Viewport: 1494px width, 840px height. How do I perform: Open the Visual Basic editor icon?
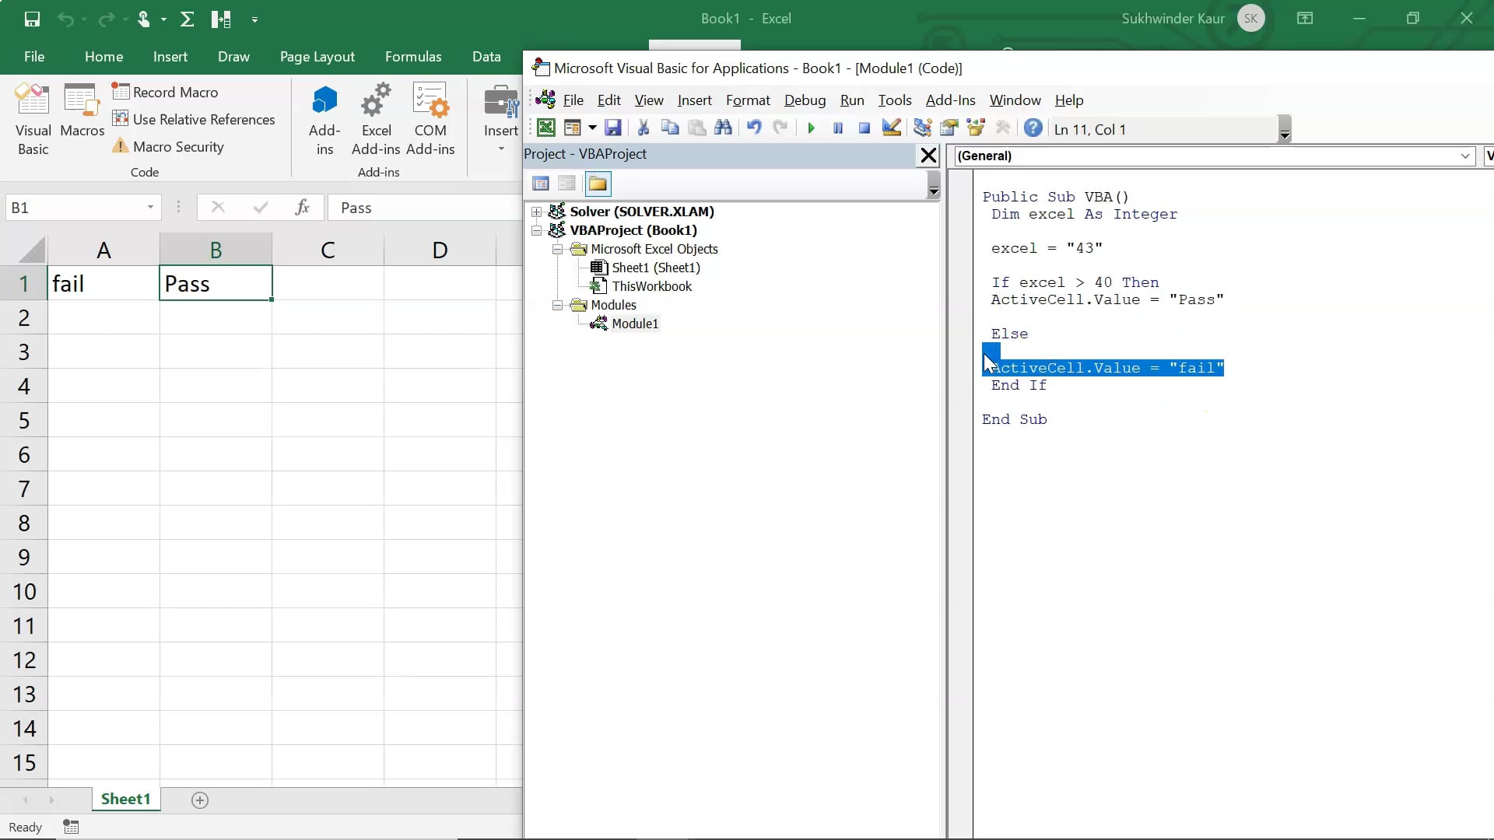(33, 117)
